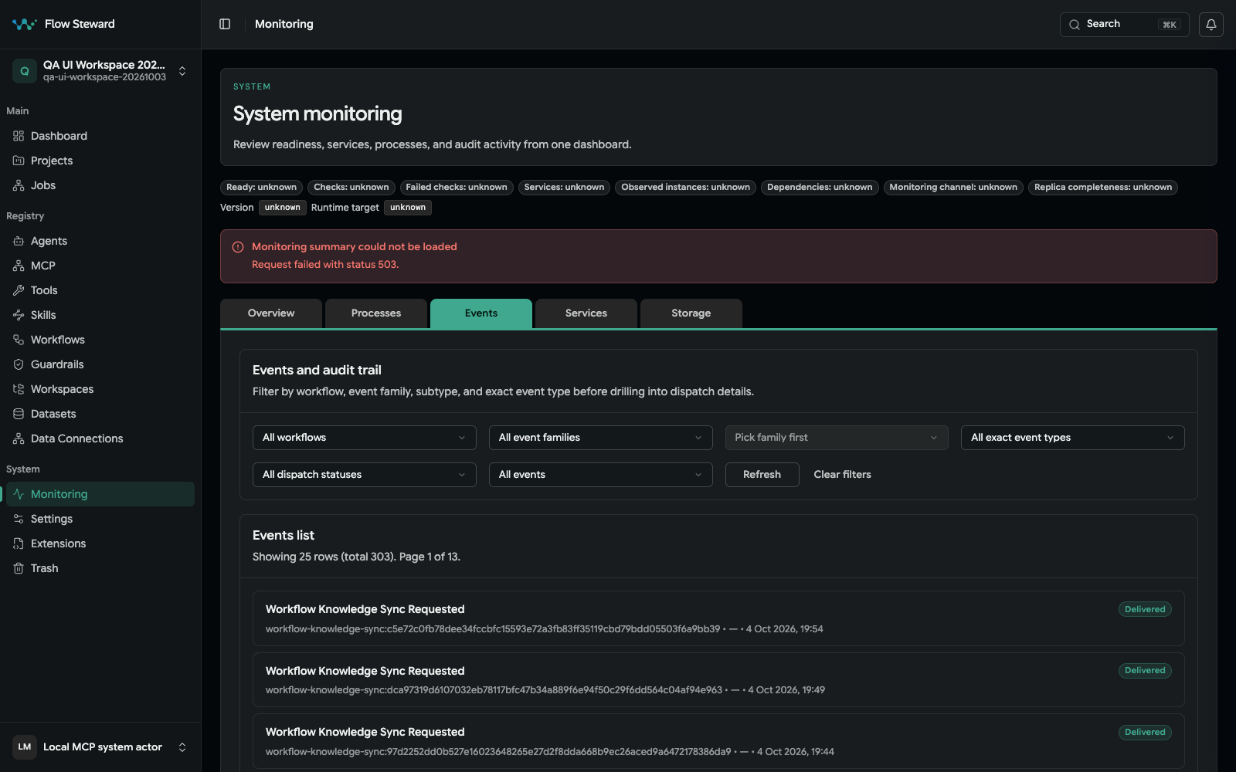
Task: Click the Agents robot icon
Action: point(19,241)
